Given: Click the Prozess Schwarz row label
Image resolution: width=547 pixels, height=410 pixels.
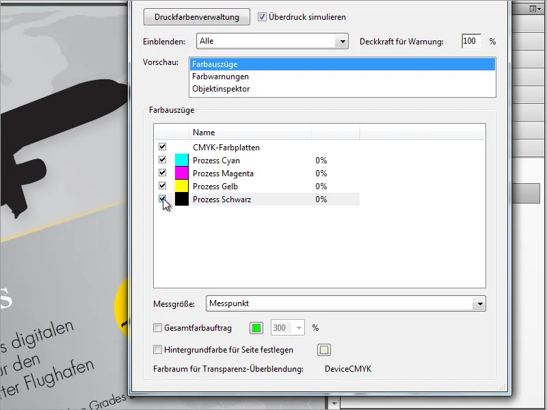Looking at the screenshot, I should (x=222, y=200).
